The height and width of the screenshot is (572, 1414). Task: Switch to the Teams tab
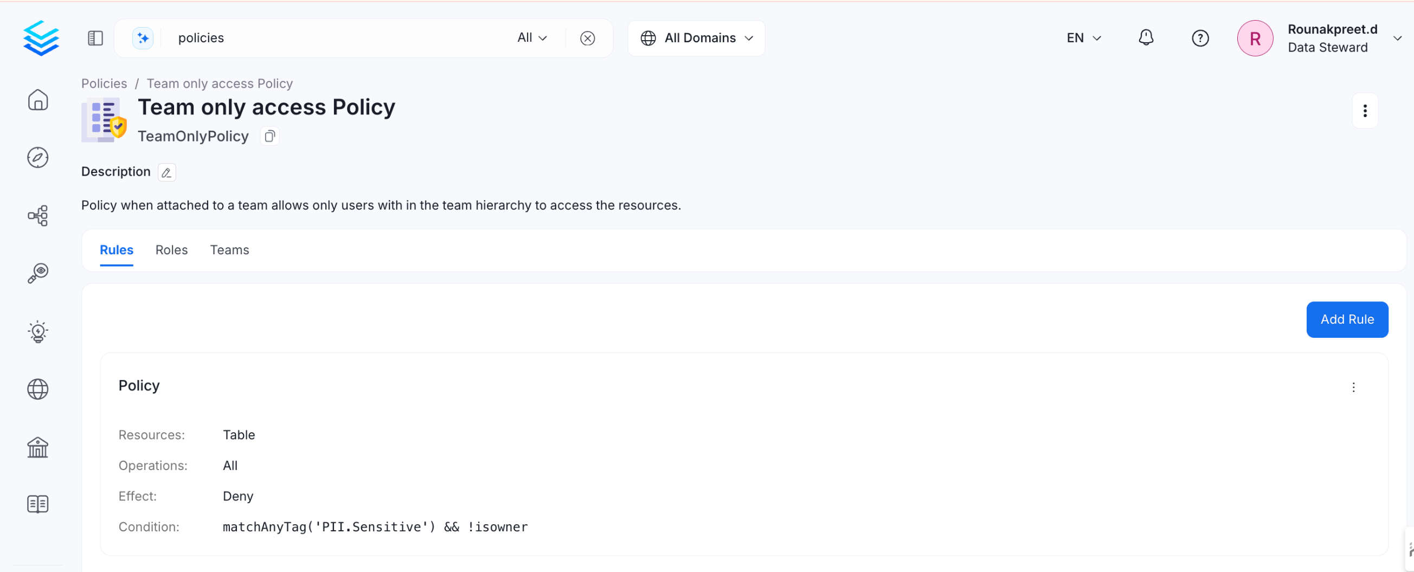[x=229, y=250]
